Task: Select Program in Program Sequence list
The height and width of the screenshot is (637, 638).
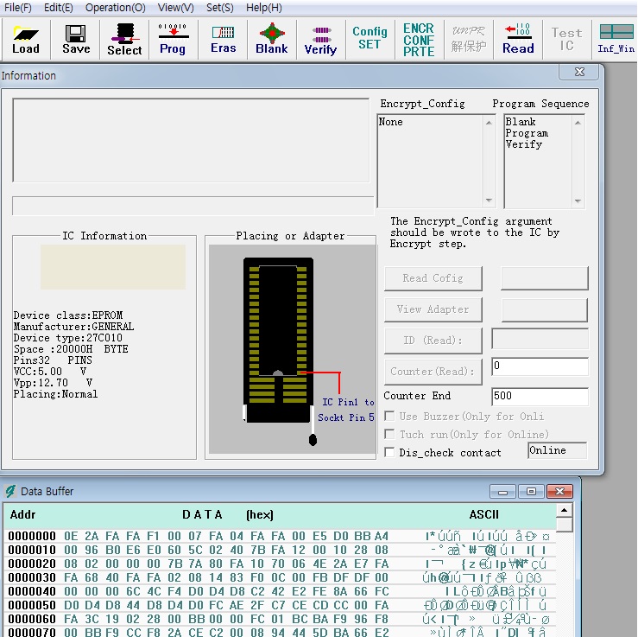Action: point(527,133)
